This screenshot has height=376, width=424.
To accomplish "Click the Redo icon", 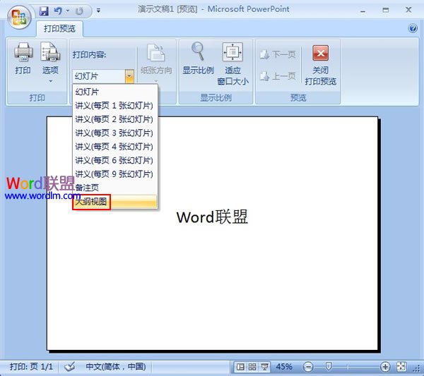I will (x=79, y=11).
